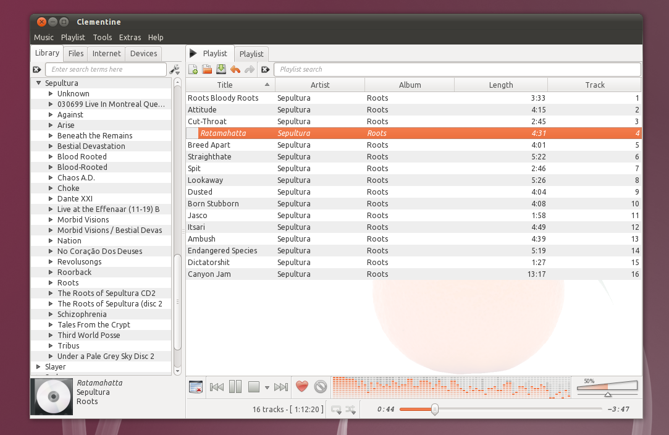Select the Canyon Jam track row
669x435 pixels.
[210, 274]
